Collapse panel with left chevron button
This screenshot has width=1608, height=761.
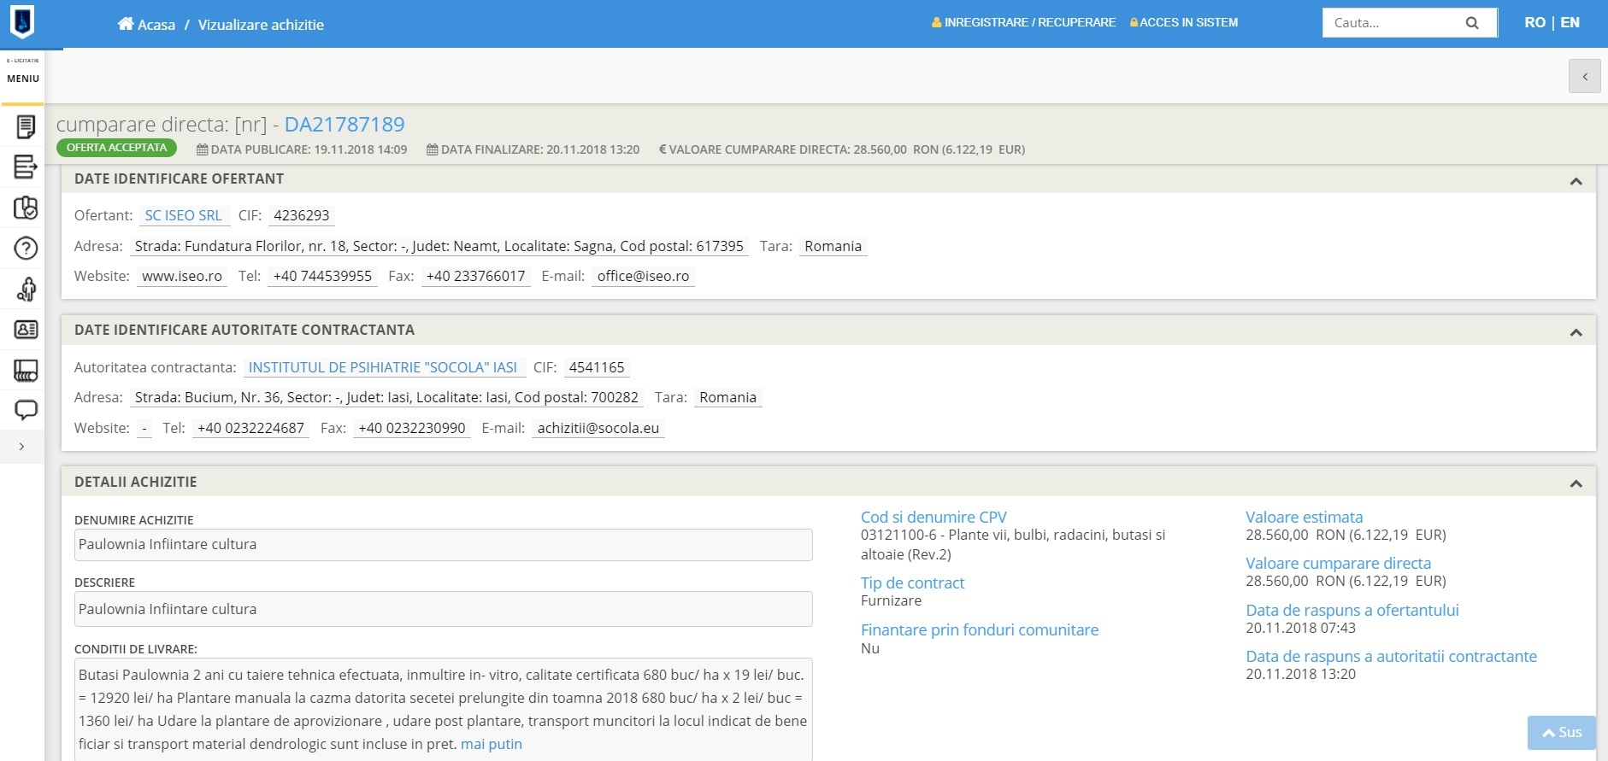pos(1584,76)
